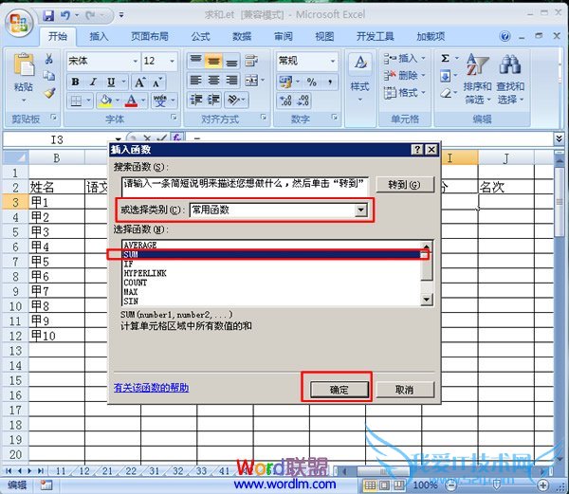
Task: Switch to the 插入 tab
Action: 99,36
